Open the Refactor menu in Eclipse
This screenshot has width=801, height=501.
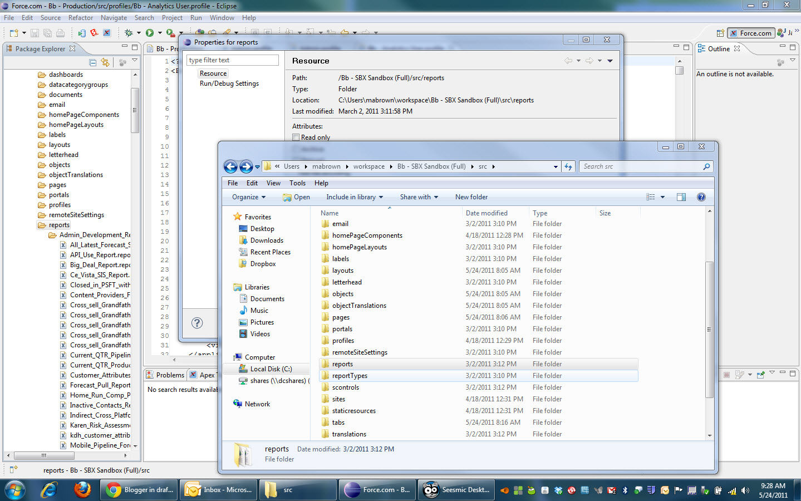[x=80, y=17]
